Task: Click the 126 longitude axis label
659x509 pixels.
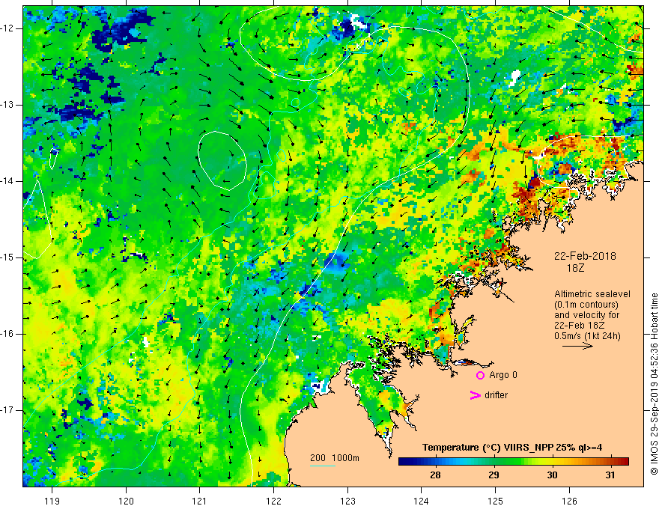Action: click(x=569, y=501)
